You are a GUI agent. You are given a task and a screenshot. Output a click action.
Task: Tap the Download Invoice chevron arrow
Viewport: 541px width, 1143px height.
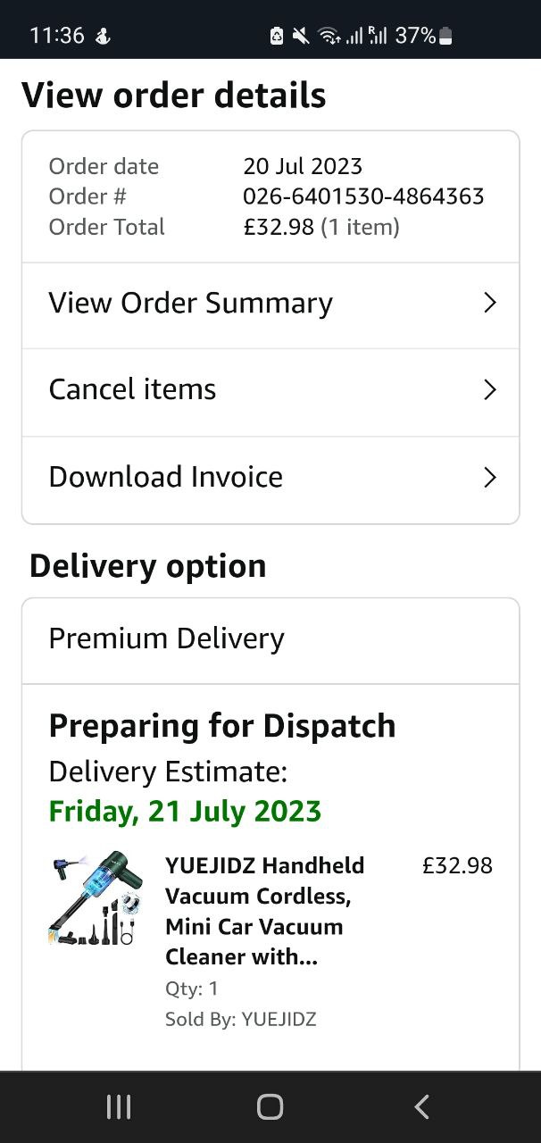point(489,478)
